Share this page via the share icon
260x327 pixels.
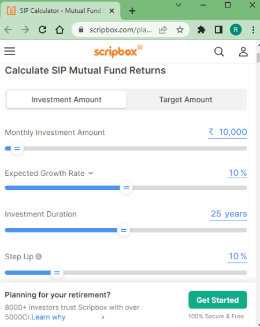[x=162, y=30]
